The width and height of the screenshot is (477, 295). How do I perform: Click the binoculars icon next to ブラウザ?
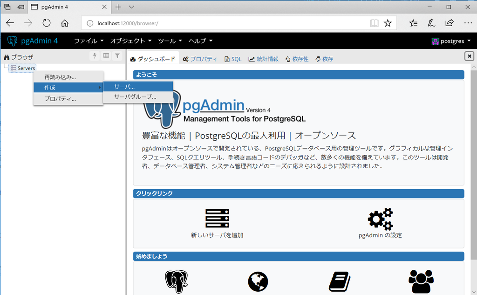pos(7,57)
